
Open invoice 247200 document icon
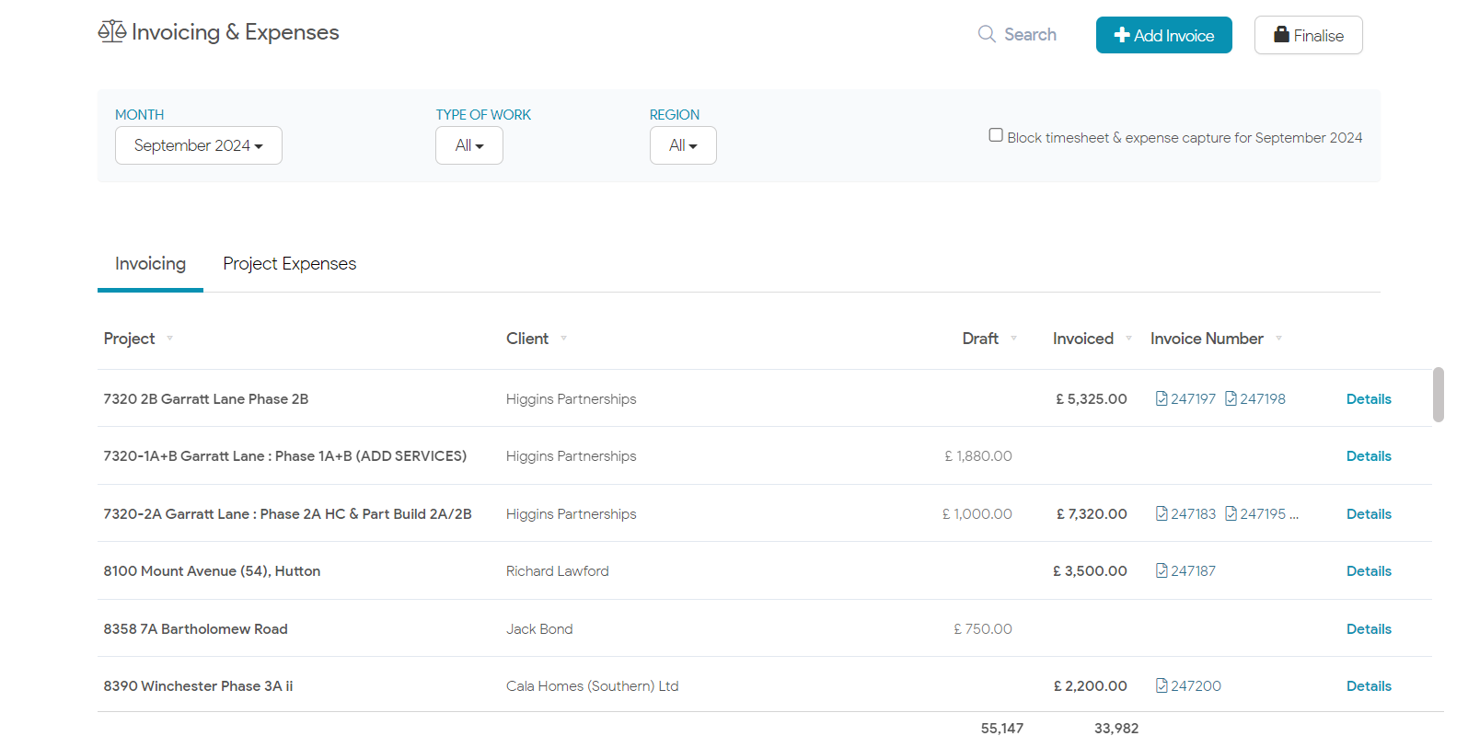tap(1162, 685)
